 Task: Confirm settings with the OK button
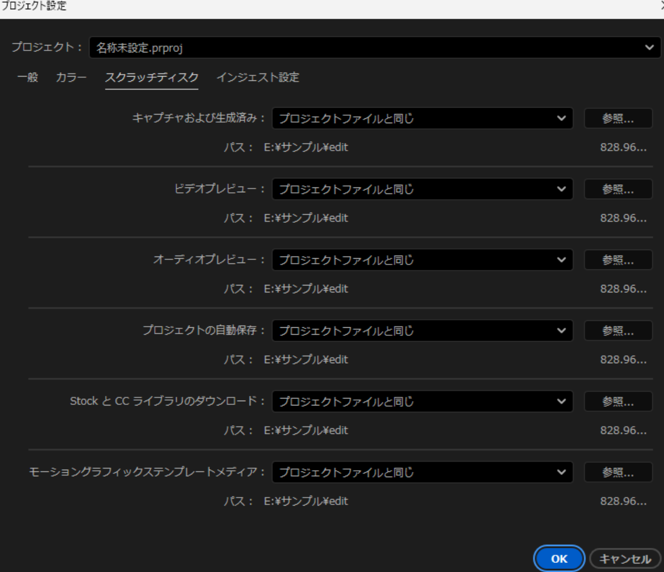(x=559, y=559)
